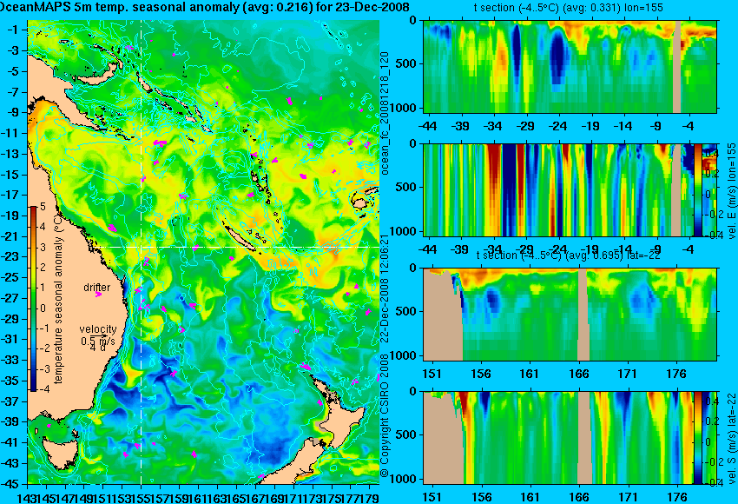738x504 pixels.
Task: Click the 'drifter' legend label
Action: pos(97,287)
